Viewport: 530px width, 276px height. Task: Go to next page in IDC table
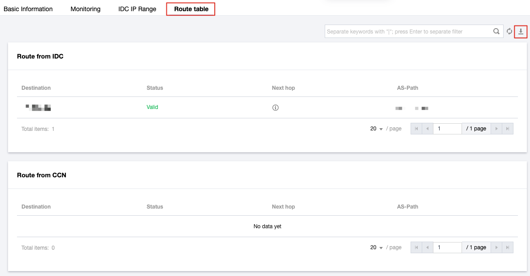pos(496,129)
